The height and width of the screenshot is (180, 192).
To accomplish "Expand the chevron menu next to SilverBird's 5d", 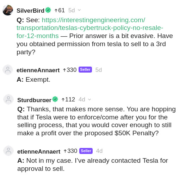I will (x=79, y=10).
